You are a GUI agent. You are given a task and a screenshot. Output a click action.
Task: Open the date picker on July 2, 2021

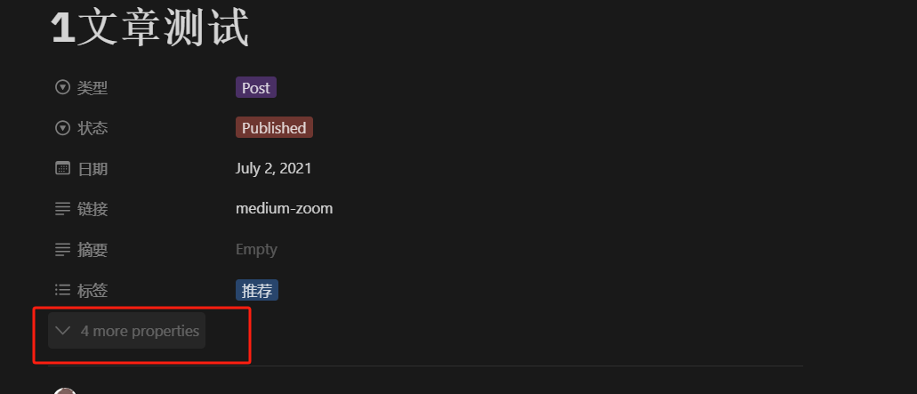point(274,169)
